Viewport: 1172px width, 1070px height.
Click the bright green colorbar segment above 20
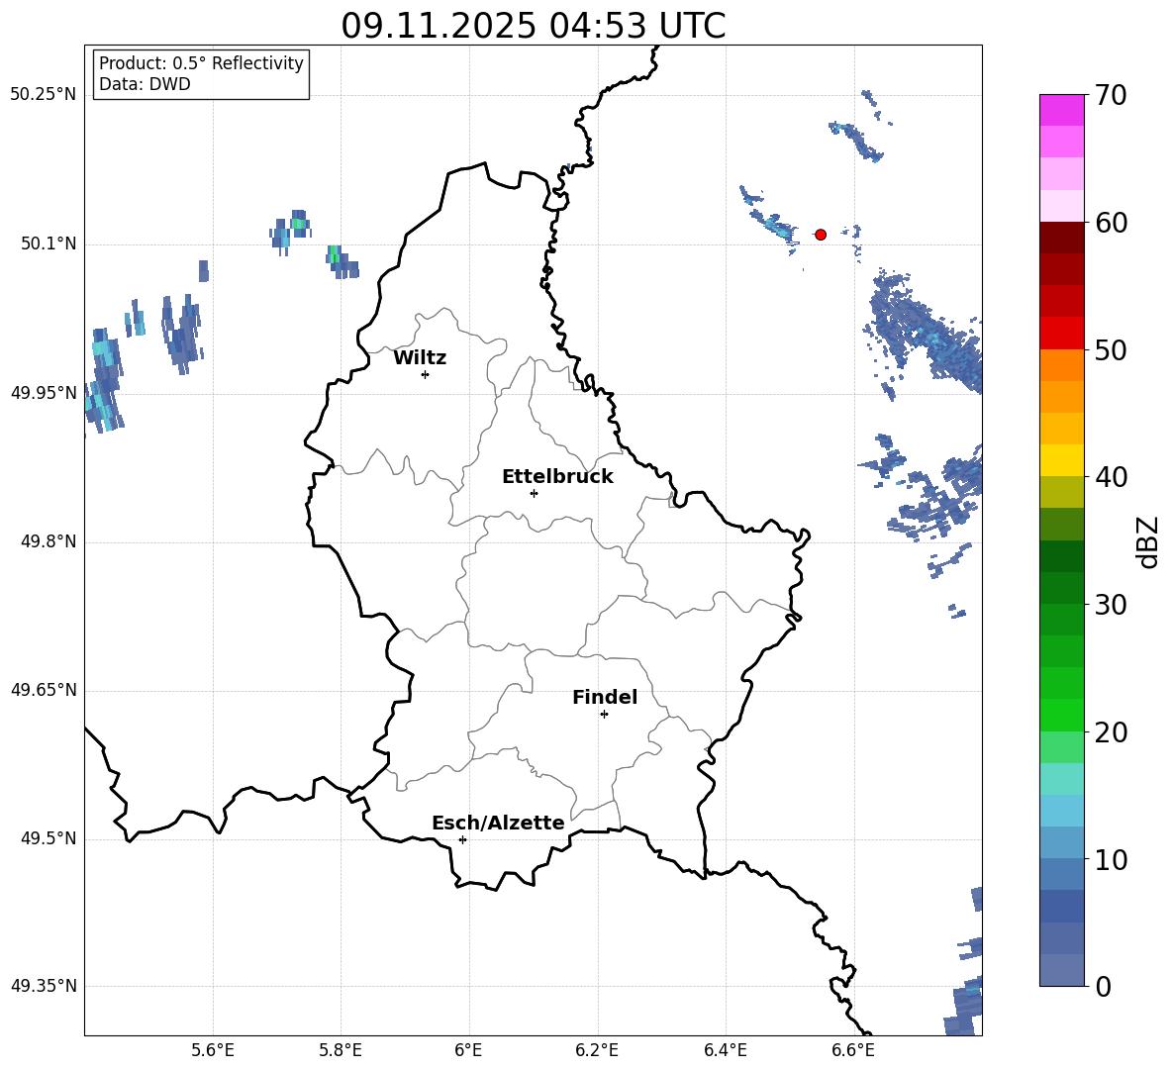point(1061,716)
